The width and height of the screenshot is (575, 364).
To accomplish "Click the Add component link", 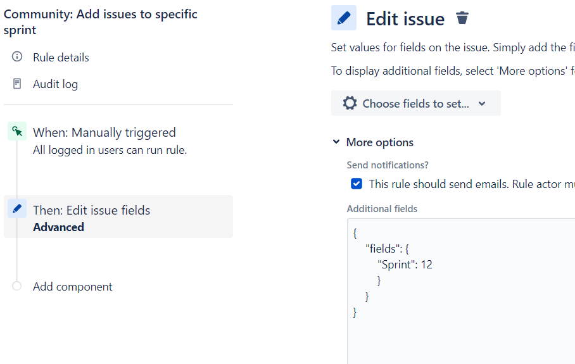I will pyautogui.click(x=73, y=287).
